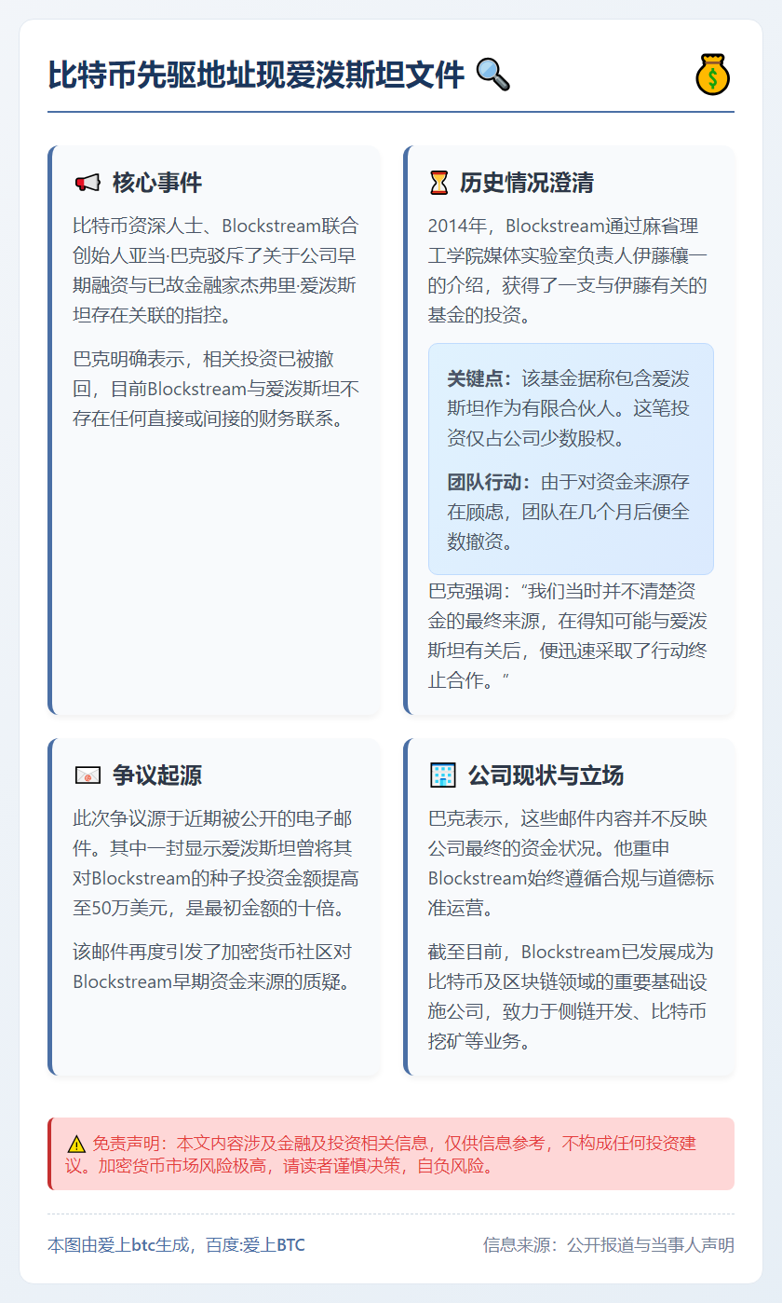Click the megaphone icon beside 核心事件
Screen dimensions: 782x1303
click(x=88, y=183)
